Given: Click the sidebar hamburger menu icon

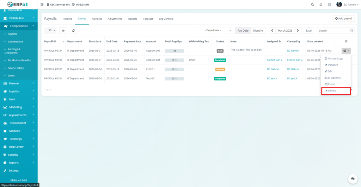Looking at the screenshot, I should point(42,5).
